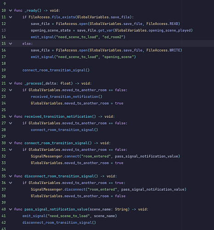Click line number 18 in the gutter

click(x=4, y=63)
